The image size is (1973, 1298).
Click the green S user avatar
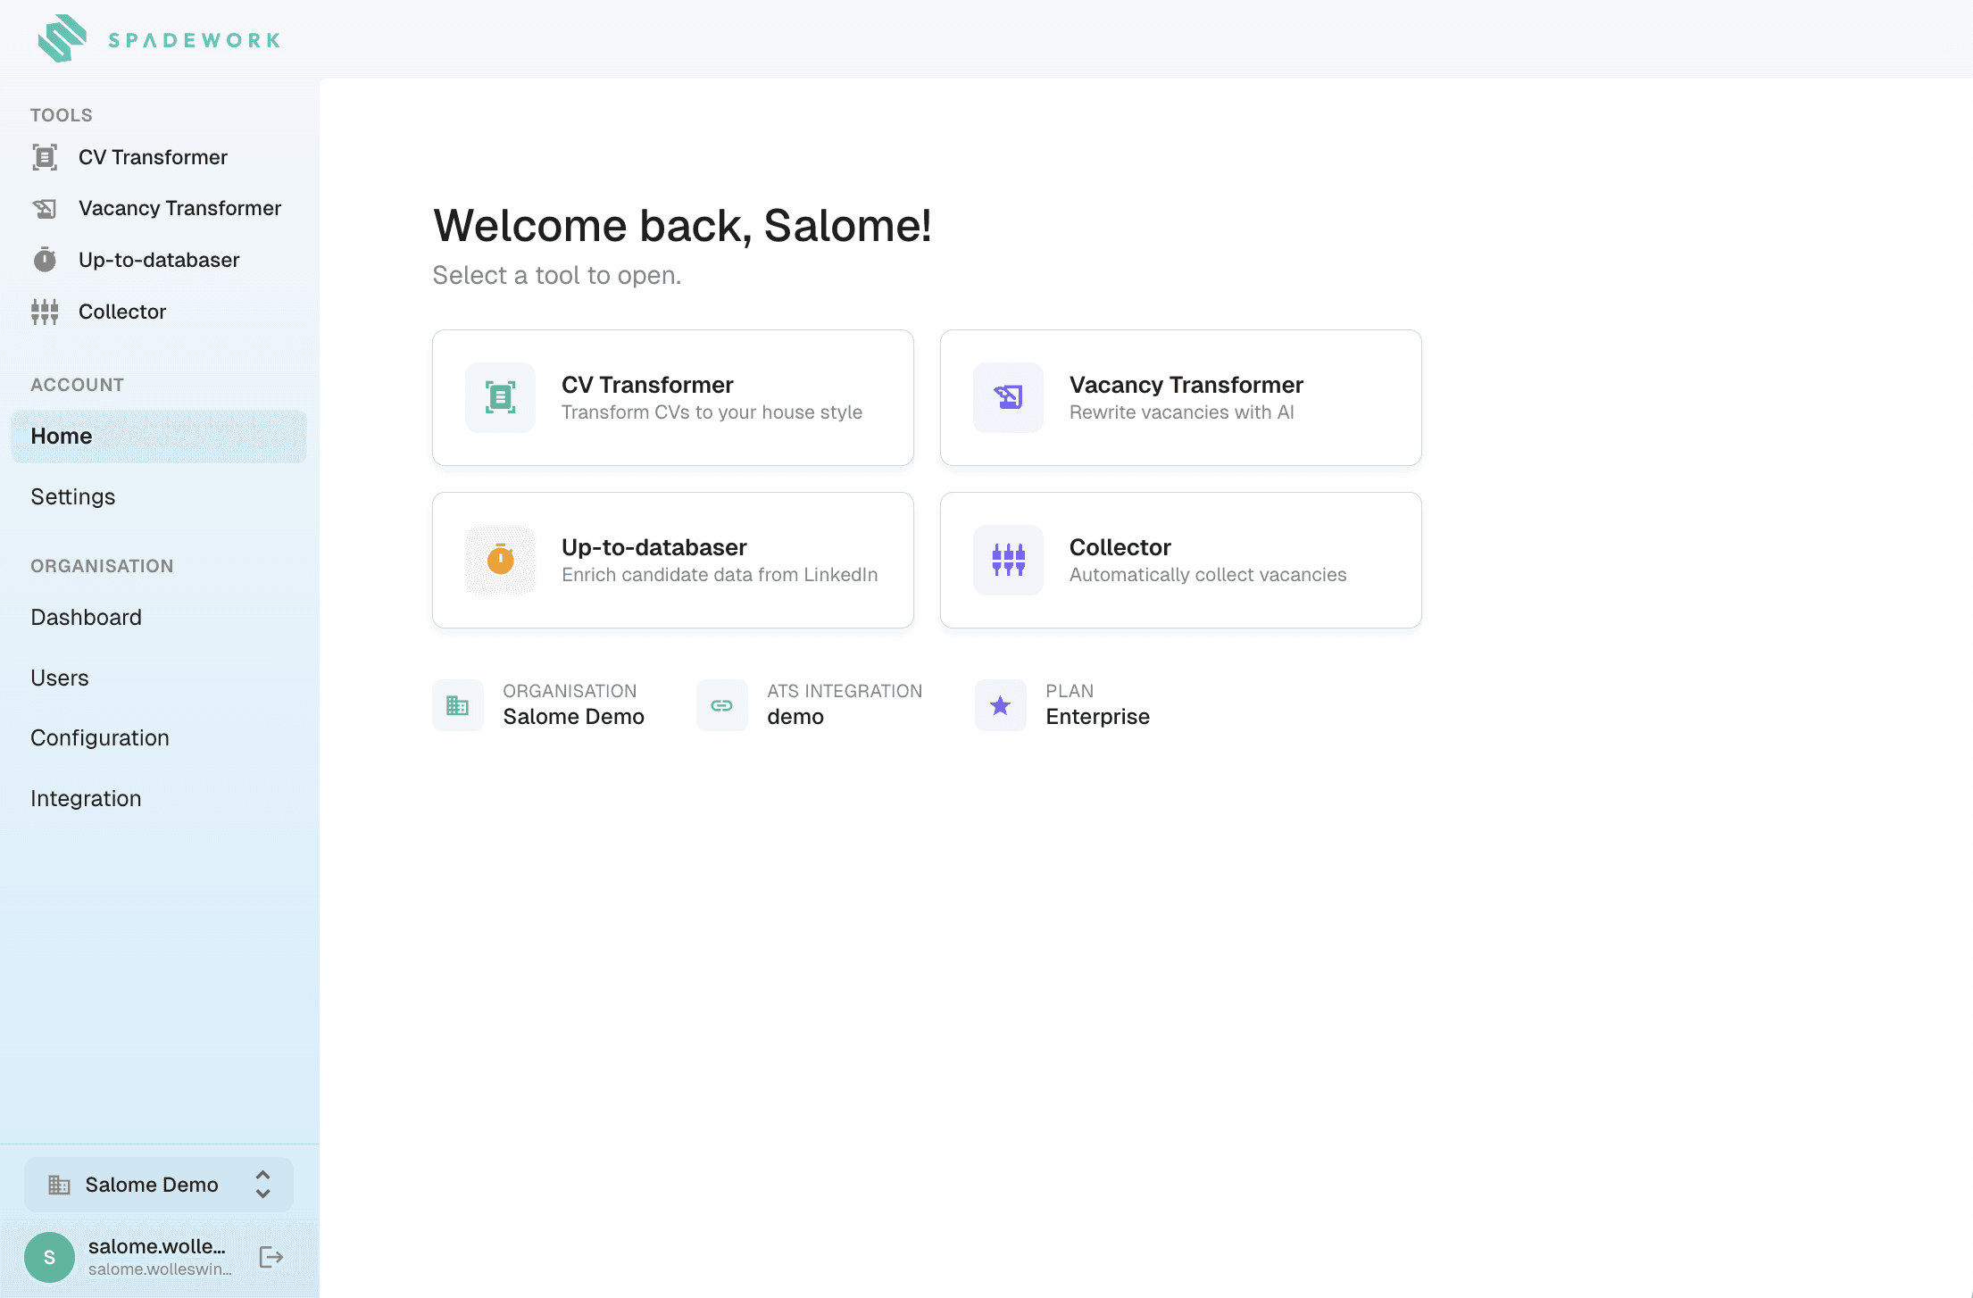coord(49,1257)
